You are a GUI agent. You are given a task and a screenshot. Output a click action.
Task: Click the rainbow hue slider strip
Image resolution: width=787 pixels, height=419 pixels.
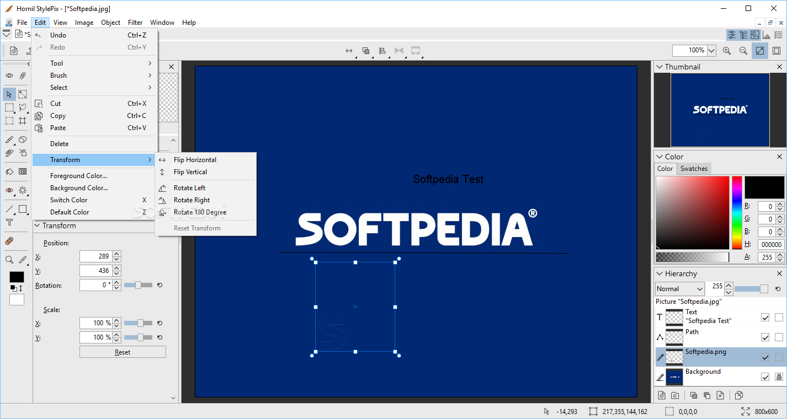[x=737, y=213]
